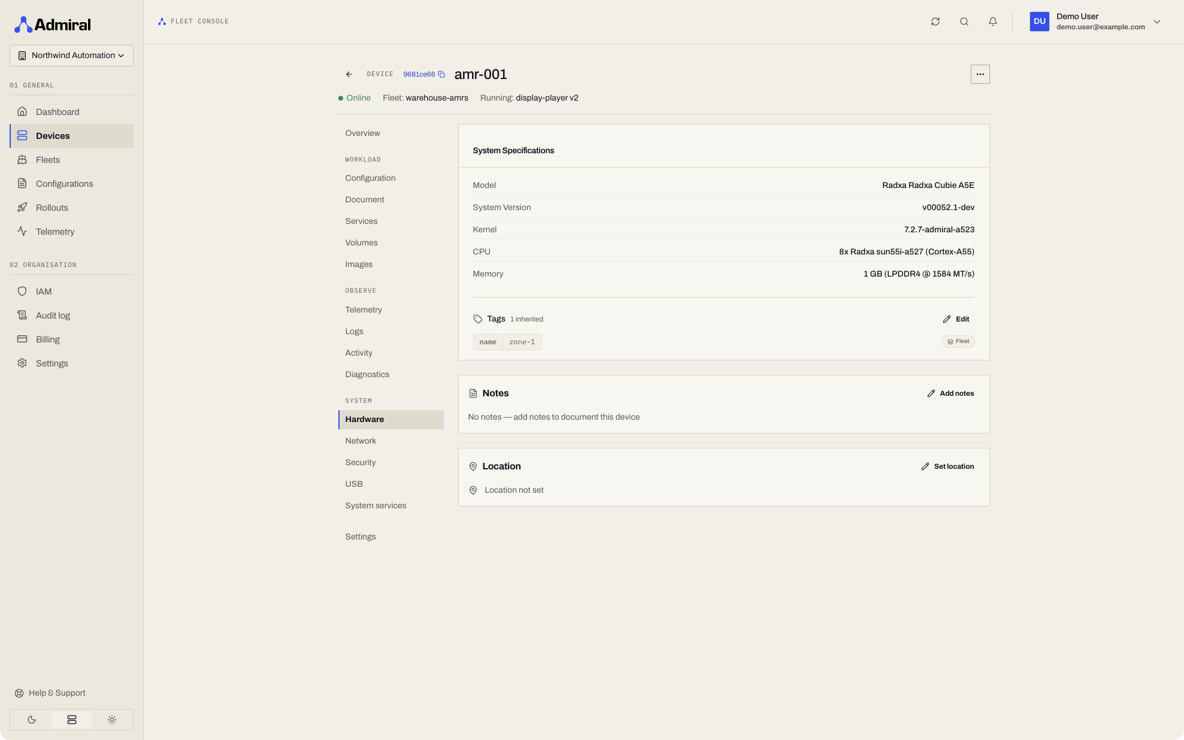Viewport: 1184px width, 740px height.
Task: Click Add notes button
Action: click(x=950, y=393)
